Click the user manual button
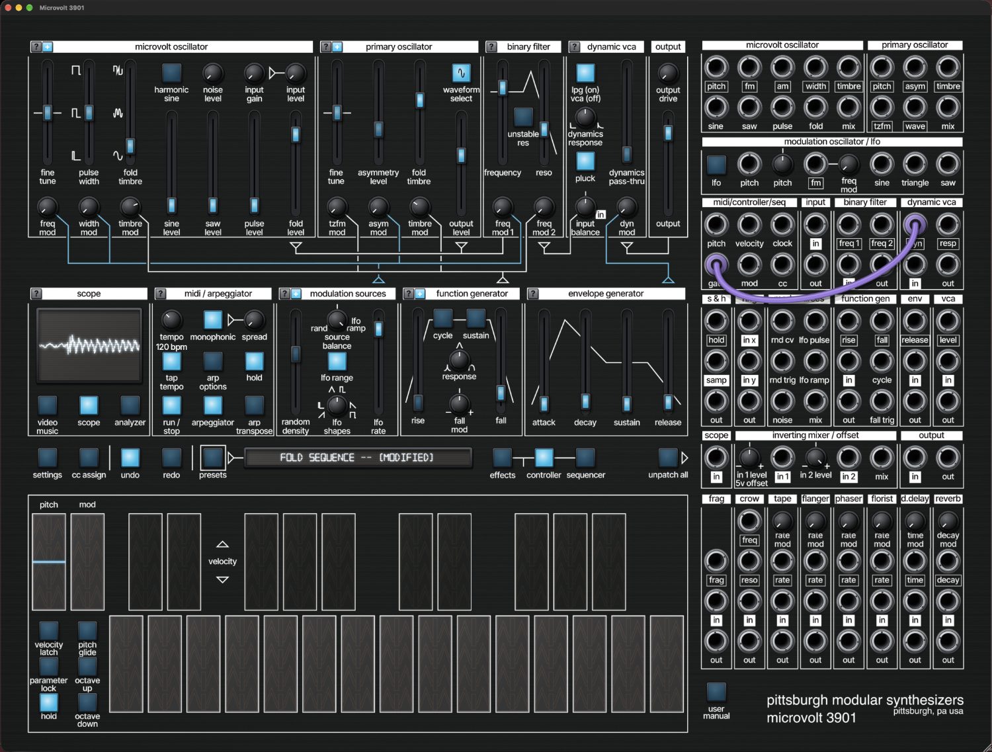This screenshot has width=992, height=752. click(x=716, y=692)
